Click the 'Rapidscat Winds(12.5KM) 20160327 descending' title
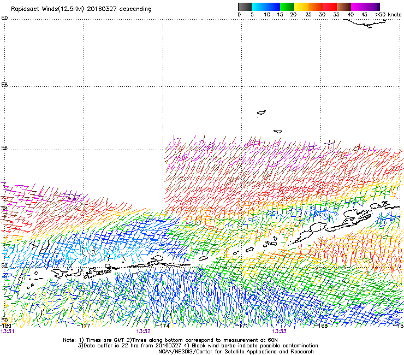 (x=81, y=9)
